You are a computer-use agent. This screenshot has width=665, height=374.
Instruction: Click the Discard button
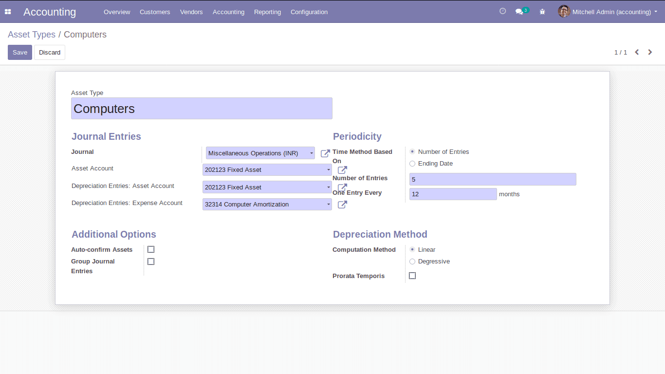click(50, 53)
